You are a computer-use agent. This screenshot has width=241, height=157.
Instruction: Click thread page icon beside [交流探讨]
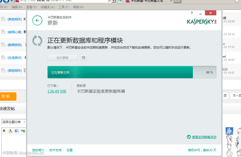click(x=3, y=58)
